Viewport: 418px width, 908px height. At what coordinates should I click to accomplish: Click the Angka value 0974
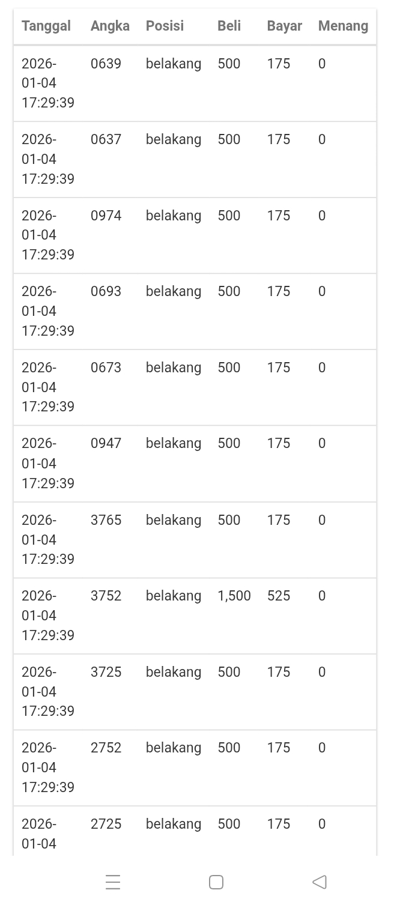pos(106,216)
